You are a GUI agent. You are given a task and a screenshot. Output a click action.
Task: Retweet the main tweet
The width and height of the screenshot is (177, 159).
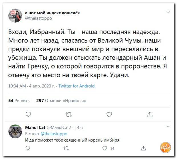[69, 115]
